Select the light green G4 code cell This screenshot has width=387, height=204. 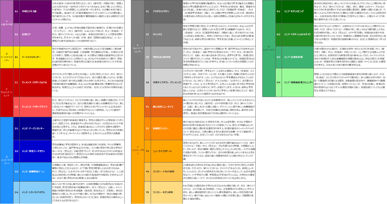click(278, 82)
